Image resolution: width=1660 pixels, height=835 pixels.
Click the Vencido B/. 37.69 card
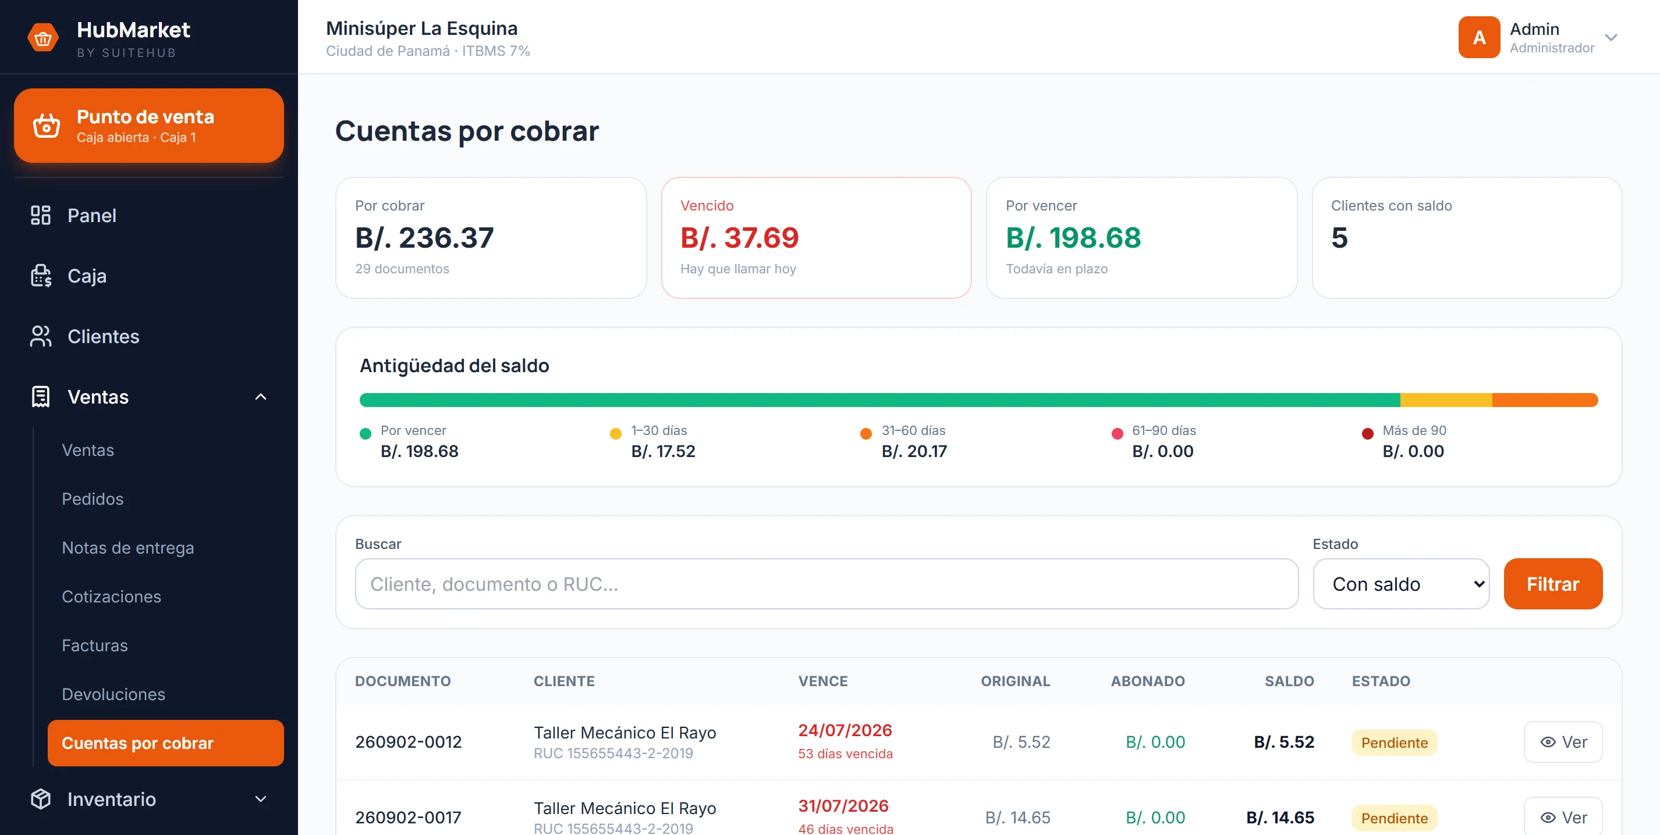817,238
